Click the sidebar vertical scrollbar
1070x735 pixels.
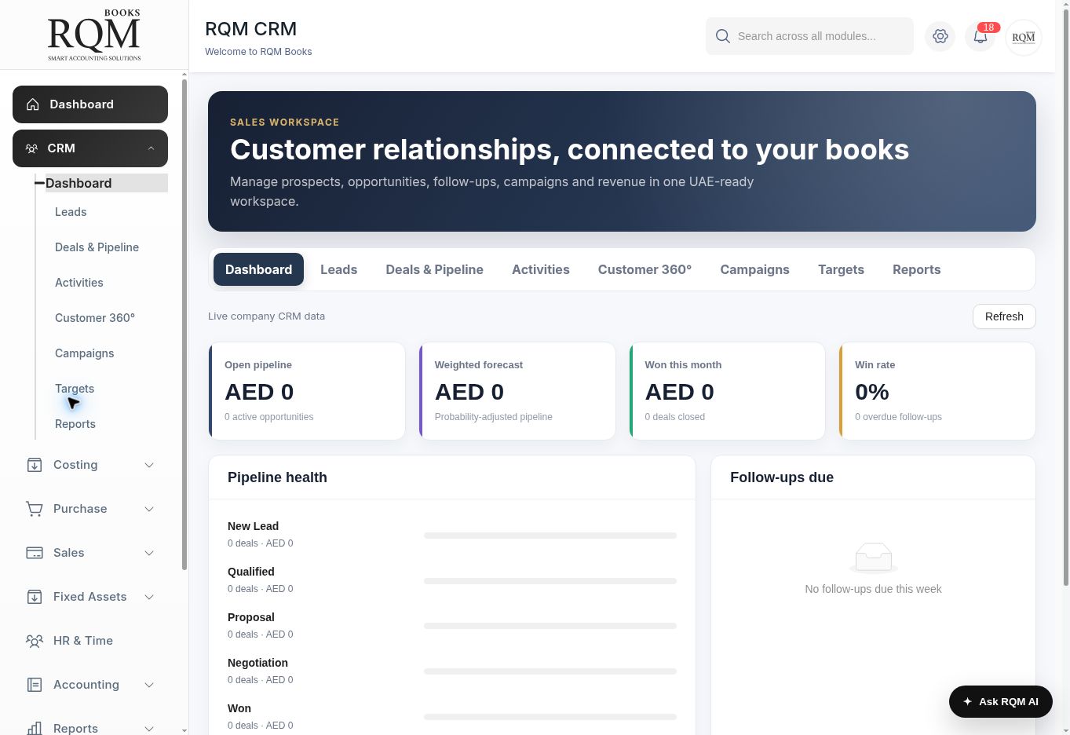pos(184,324)
